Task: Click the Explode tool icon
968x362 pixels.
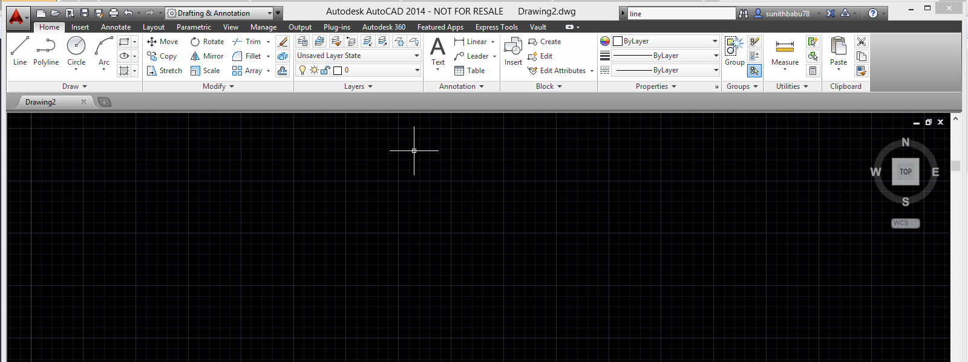Action: tap(283, 56)
